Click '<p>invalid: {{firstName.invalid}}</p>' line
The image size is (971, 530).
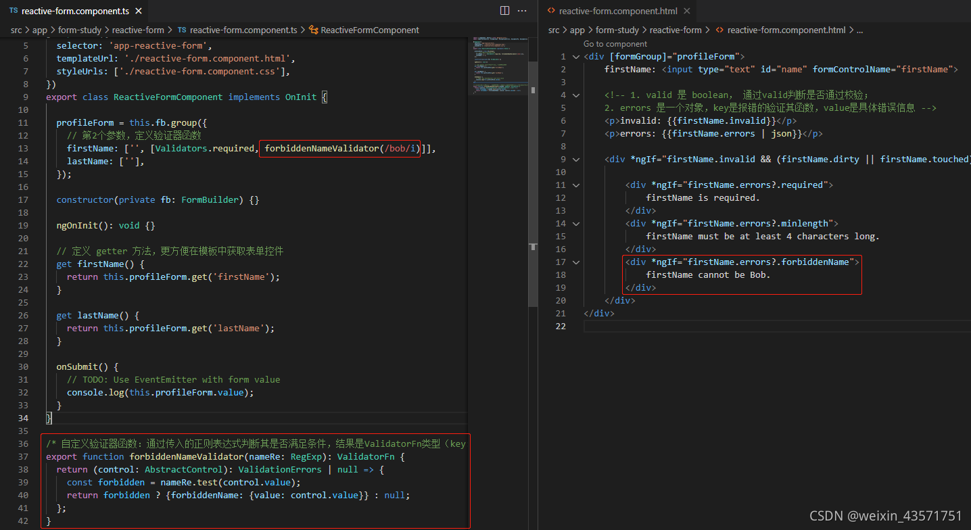700,121
